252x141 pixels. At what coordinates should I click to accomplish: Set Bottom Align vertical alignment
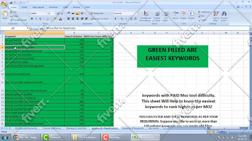coord(77,13)
